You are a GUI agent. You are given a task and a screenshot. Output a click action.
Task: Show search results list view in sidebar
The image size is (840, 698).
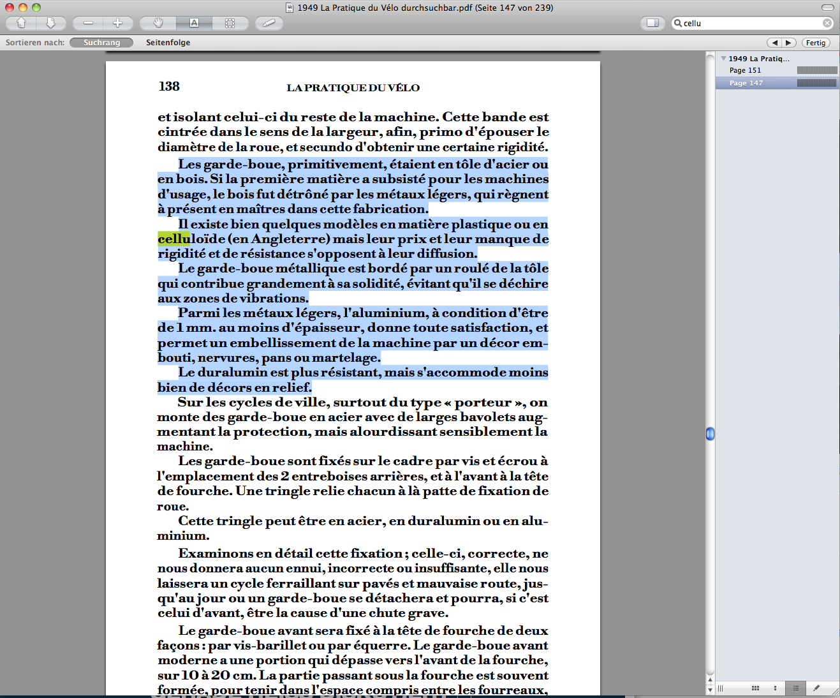point(795,688)
